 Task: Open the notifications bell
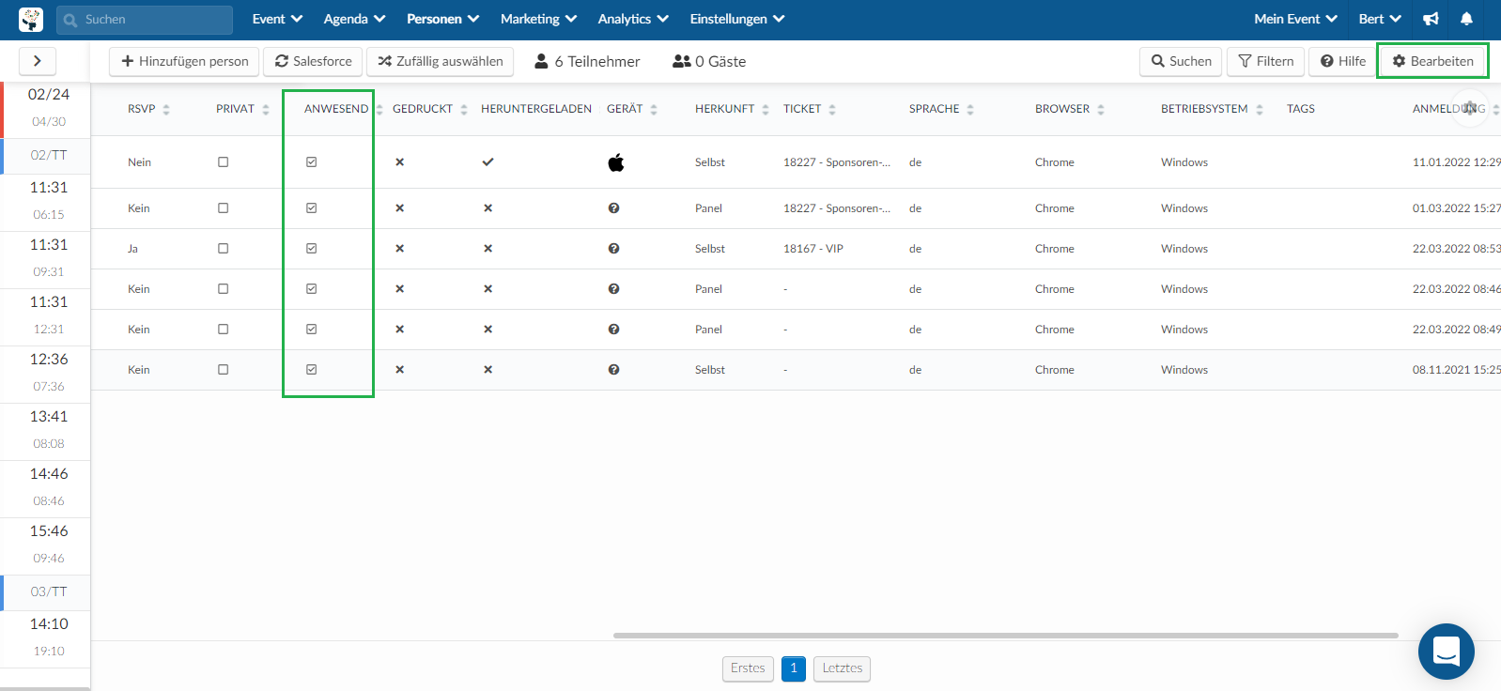click(1466, 19)
